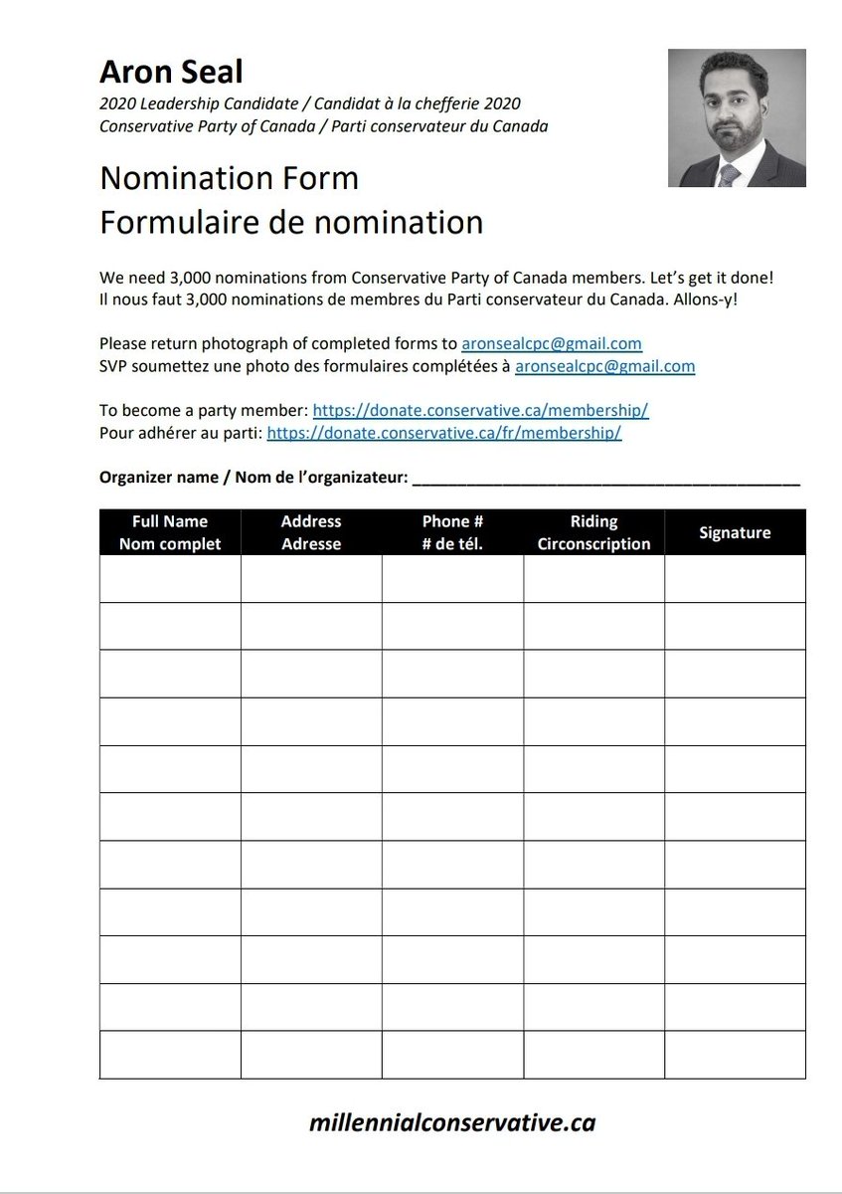Click the Riding Circonscription column header

click(x=593, y=532)
